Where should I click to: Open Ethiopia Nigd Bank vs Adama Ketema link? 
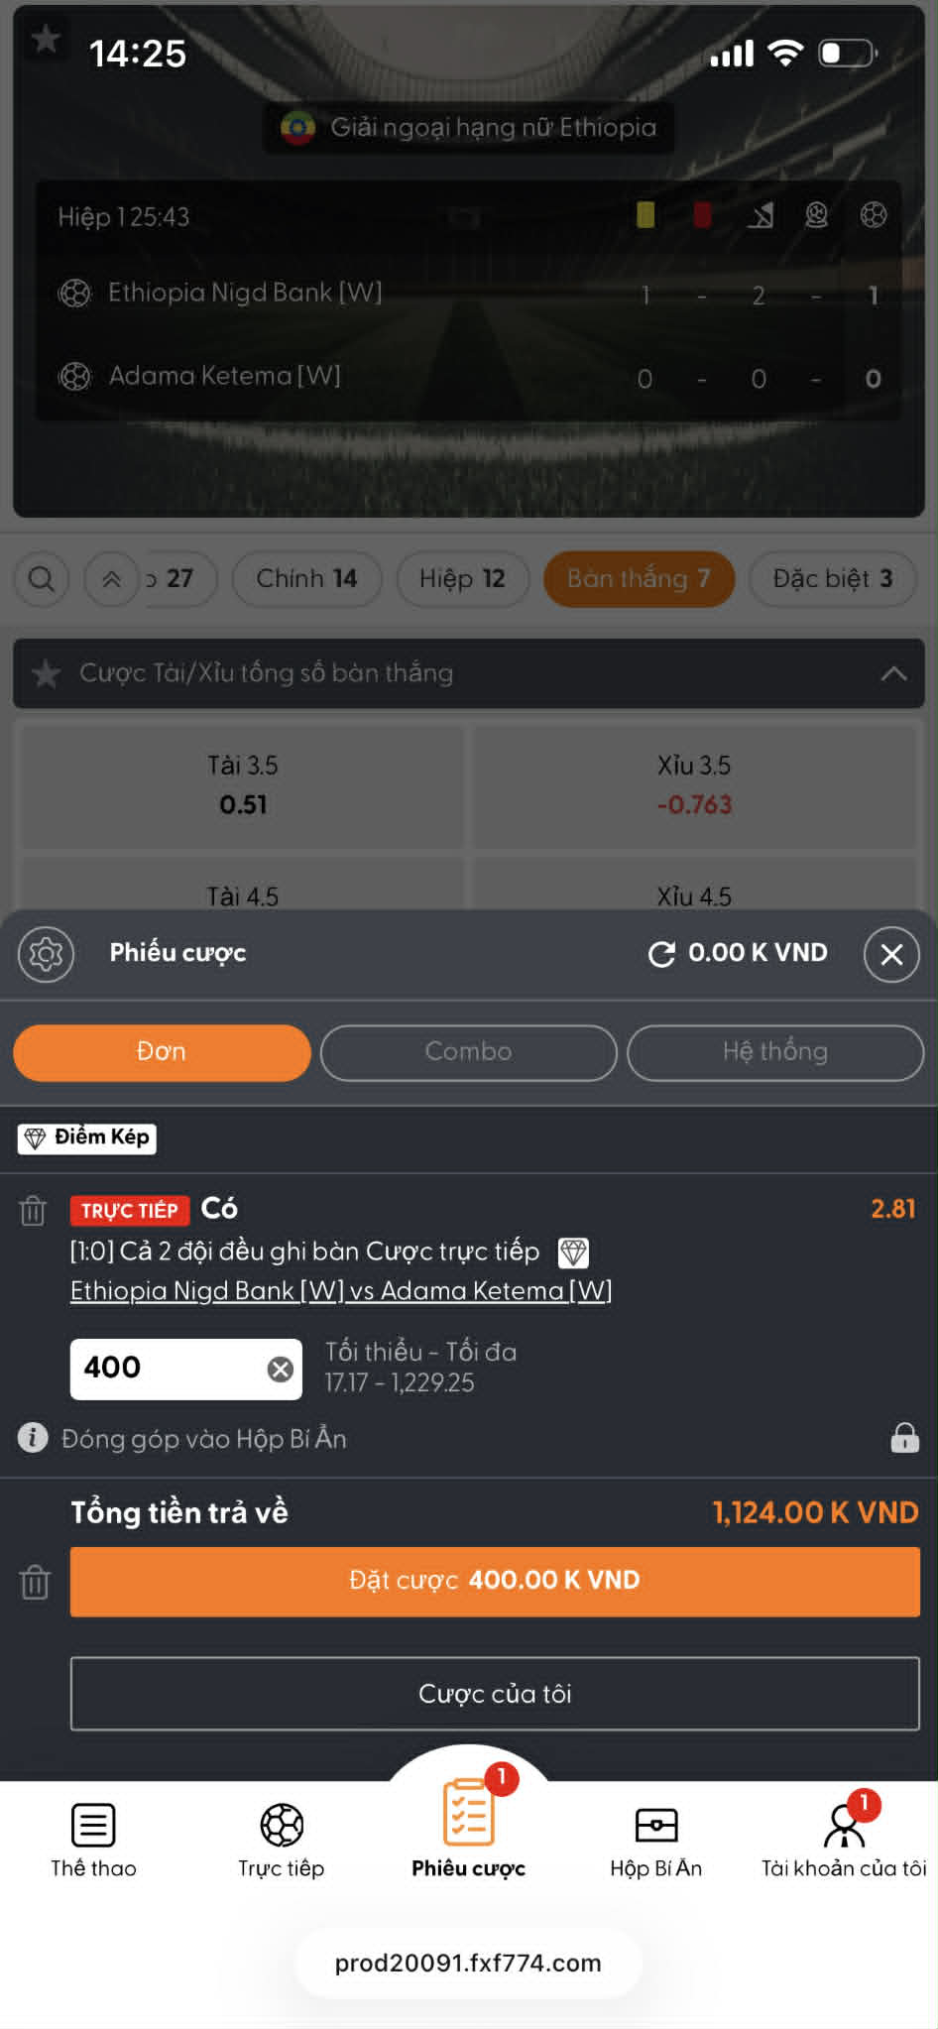341,1290
